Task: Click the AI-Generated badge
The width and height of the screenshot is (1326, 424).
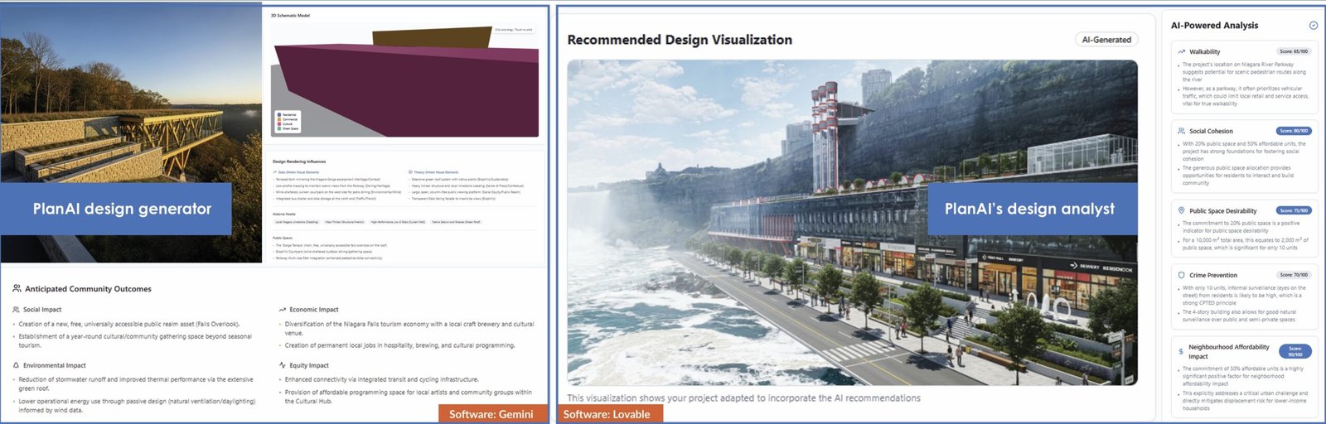Action: pyautogui.click(x=1106, y=40)
